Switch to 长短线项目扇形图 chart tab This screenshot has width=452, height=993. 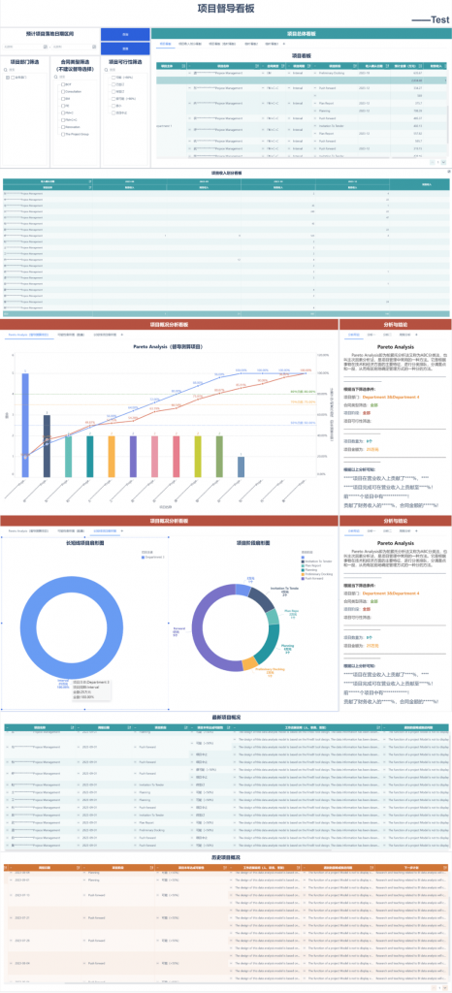click(x=105, y=530)
